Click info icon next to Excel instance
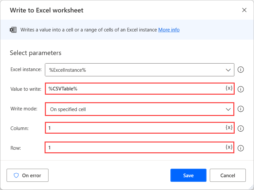 pos(241,70)
